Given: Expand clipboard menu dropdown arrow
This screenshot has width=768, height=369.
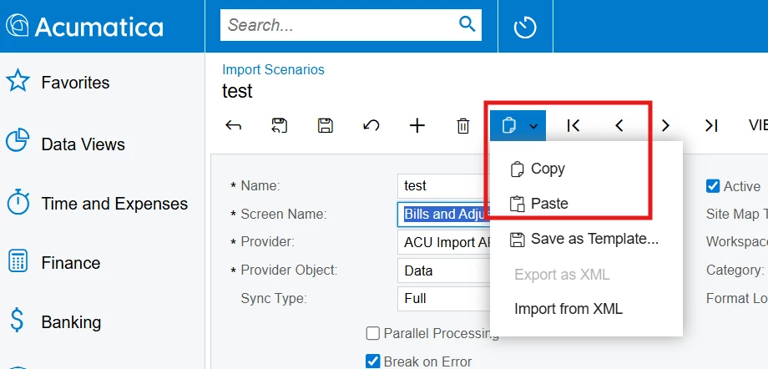Looking at the screenshot, I should [534, 126].
